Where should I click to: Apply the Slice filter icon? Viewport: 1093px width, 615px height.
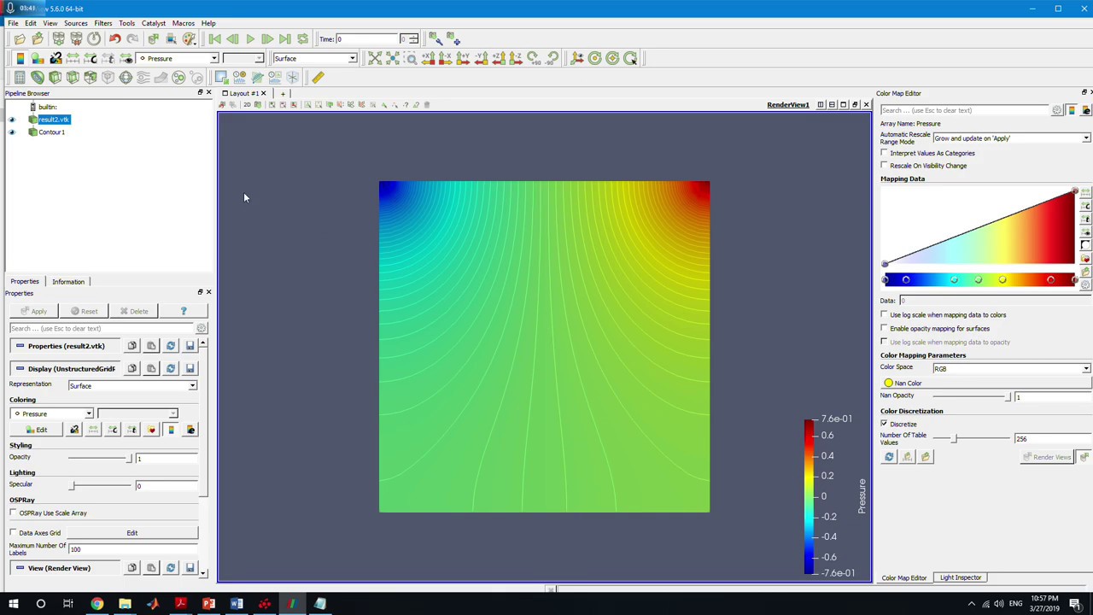tap(73, 77)
